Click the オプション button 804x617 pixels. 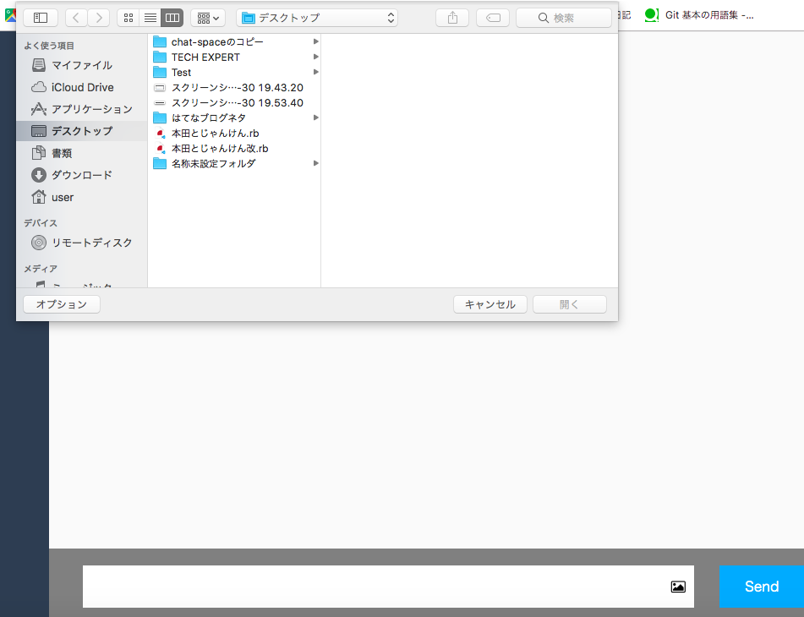(61, 303)
